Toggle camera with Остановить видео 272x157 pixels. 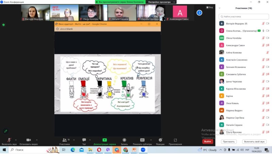click(x=29, y=140)
